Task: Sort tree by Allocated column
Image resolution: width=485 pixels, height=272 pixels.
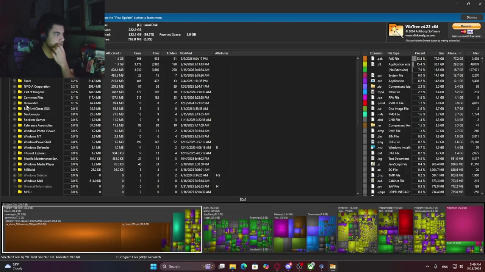Action: point(114,53)
